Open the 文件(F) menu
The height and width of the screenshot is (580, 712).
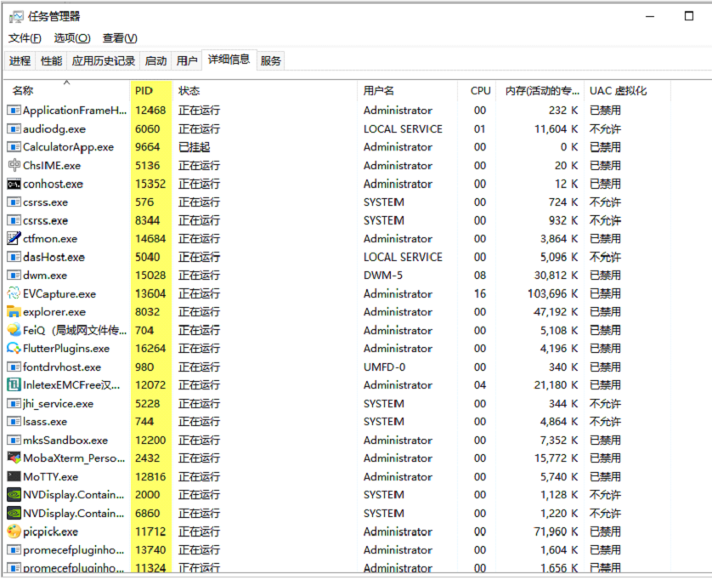pos(25,38)
